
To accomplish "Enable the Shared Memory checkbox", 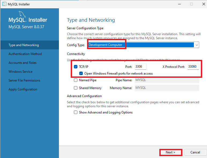I will tap(76, 88).
